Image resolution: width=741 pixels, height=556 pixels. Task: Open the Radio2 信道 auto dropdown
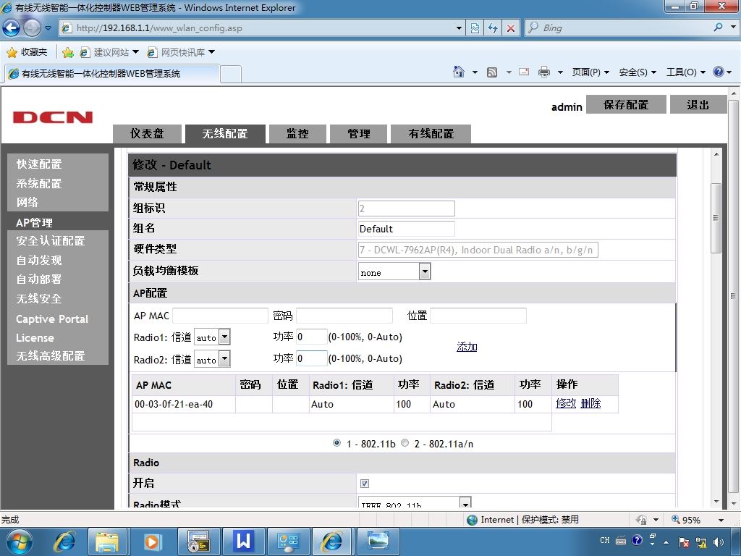(x=225, y=359)
